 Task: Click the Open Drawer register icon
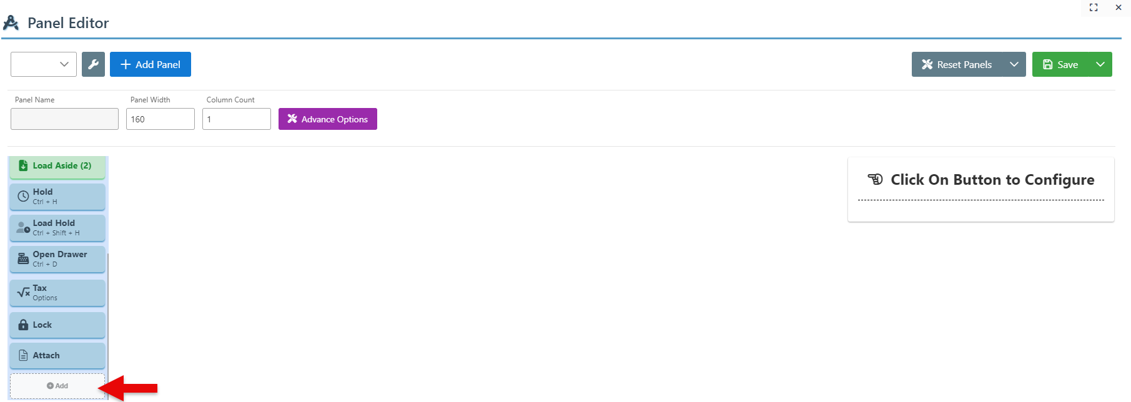click(x=23, y=258)
